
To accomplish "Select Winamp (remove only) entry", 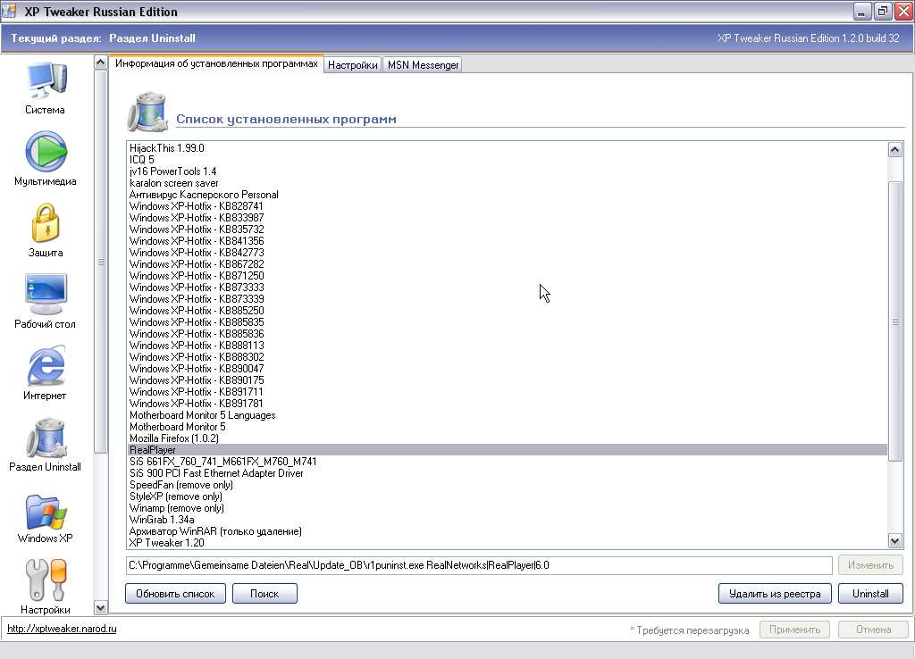I will coord(507,508).
